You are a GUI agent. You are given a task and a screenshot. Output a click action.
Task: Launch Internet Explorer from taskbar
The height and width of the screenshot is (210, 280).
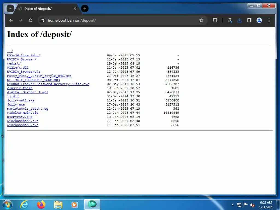(24, 205)
